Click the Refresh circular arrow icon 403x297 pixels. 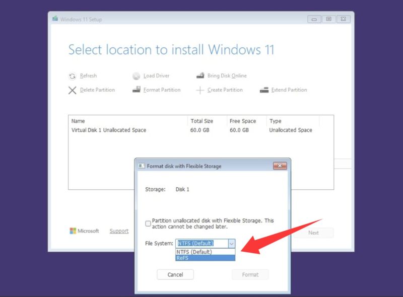tap(72, 76)
